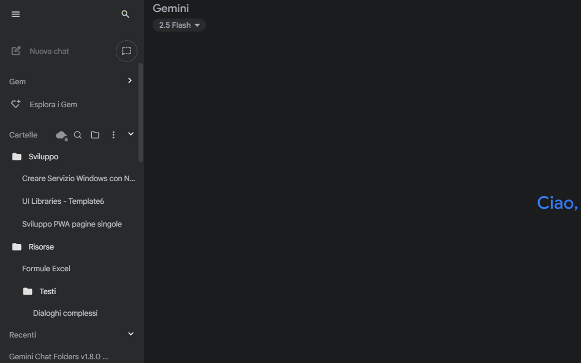
Task: Open the three-dot menu for Cartelle
Action: (113, 135)
